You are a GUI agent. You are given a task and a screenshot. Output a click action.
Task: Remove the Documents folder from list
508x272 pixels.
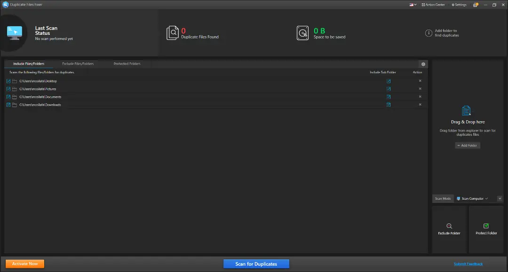click(420, 96)
